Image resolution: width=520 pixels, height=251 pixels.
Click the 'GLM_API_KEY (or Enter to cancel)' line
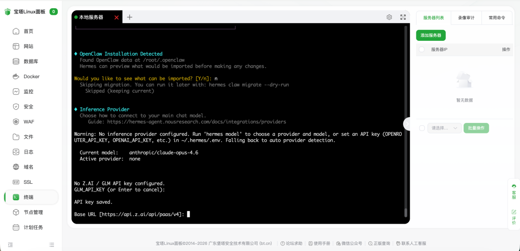pyautogui.click(x=120, y=190)
